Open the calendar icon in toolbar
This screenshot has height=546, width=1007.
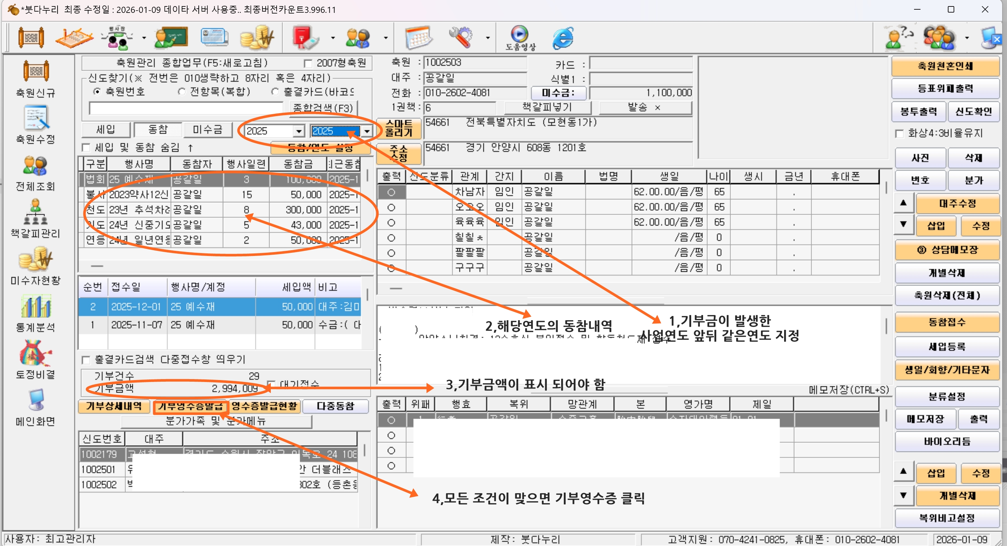point(418,38)
